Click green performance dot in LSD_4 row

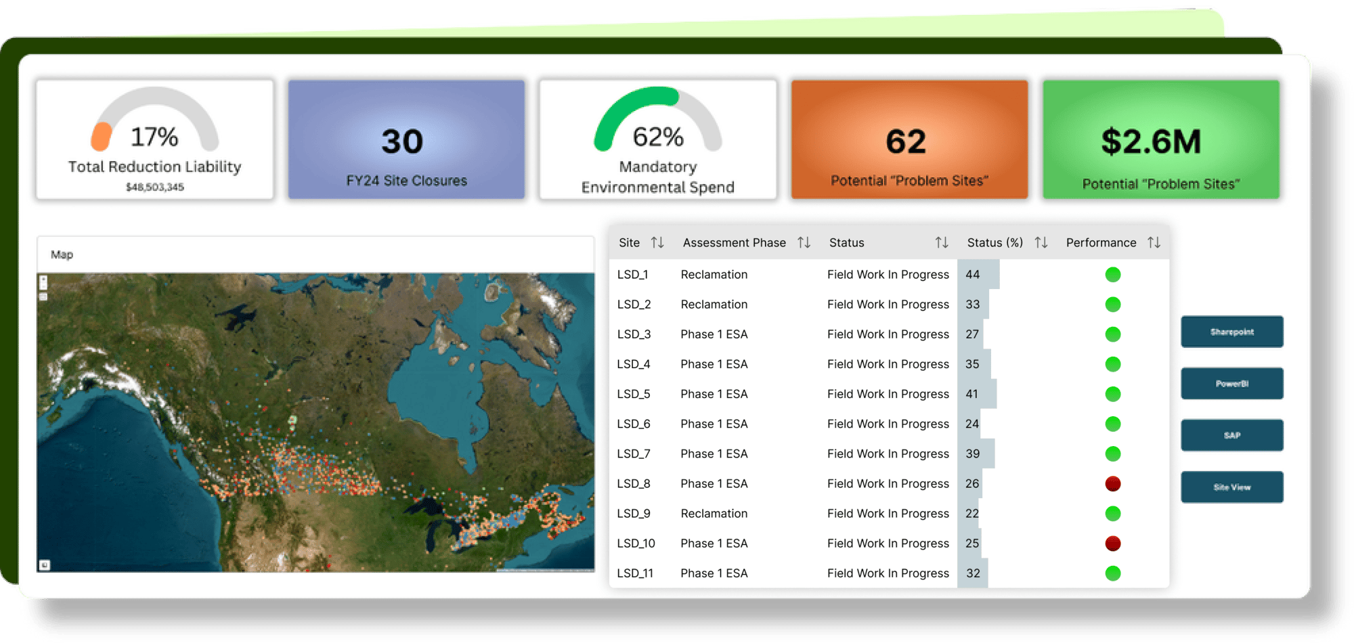coord(1113,364)
